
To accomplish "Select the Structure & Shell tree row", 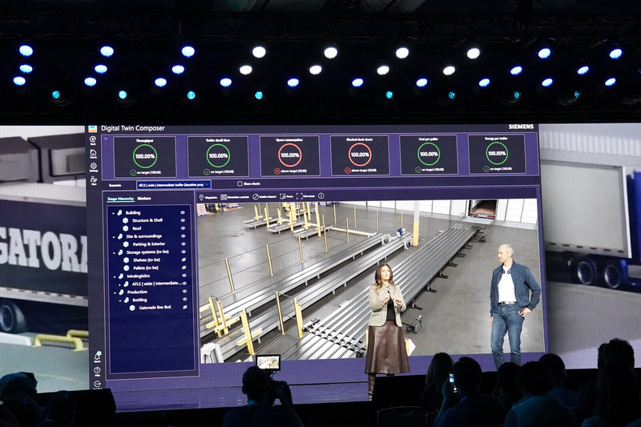I will 149,220.
